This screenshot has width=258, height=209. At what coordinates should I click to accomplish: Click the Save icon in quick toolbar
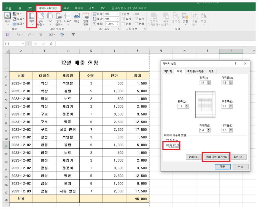tap(7, 35)
